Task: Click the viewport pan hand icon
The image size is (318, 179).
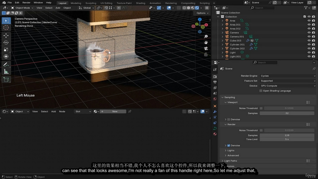Action: pyautogui.click(x=206, y=43)
